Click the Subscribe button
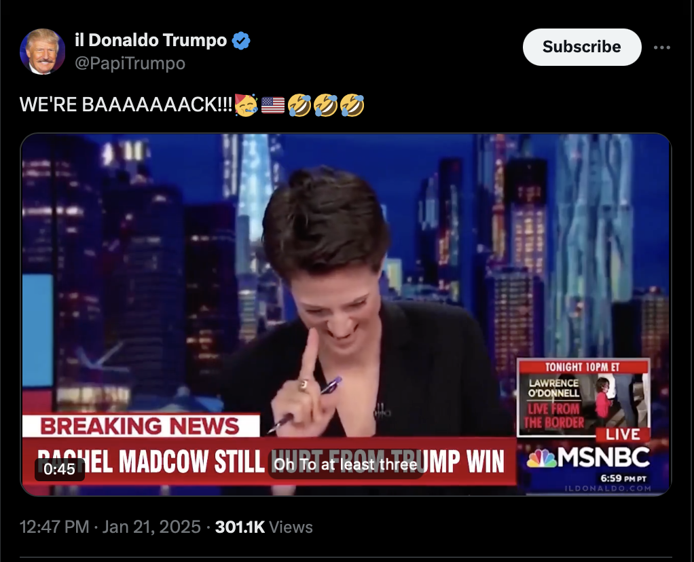The image size is (694, 562). click(581, 47)
